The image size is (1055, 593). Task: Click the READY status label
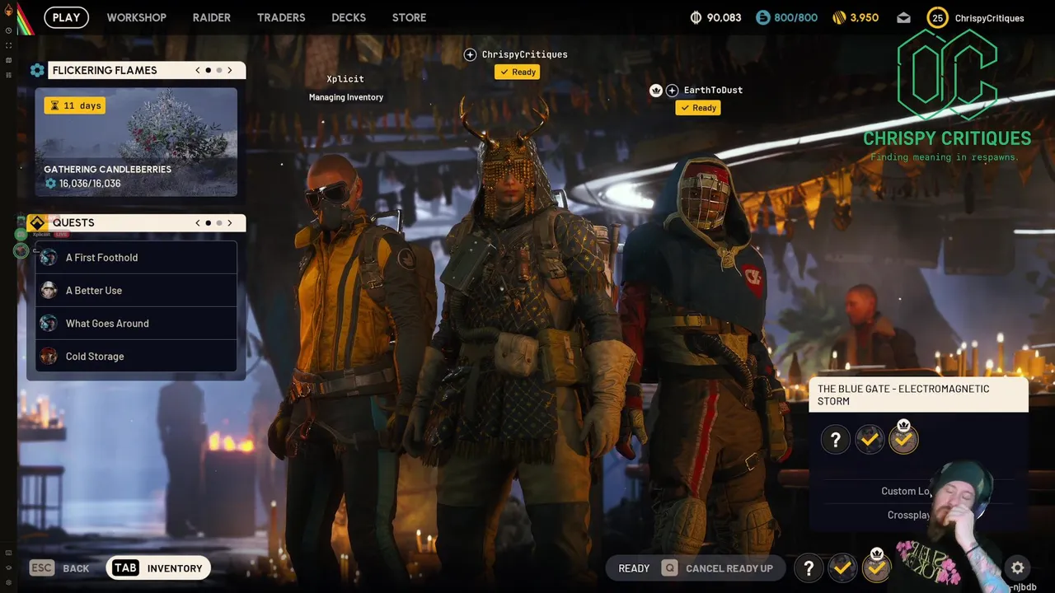click(x=634, y=568)
